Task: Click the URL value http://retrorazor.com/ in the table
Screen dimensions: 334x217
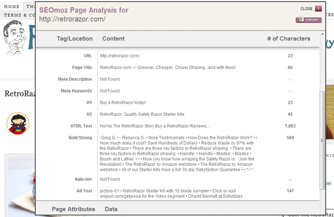Action: point(120,56)
